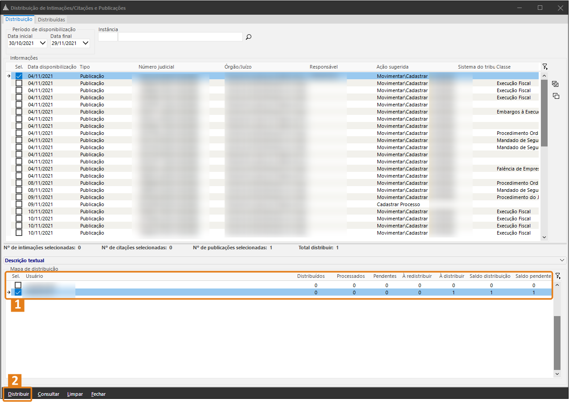Click the Fechar button
The image size is (569, 402).
click(x=98, y=394)
